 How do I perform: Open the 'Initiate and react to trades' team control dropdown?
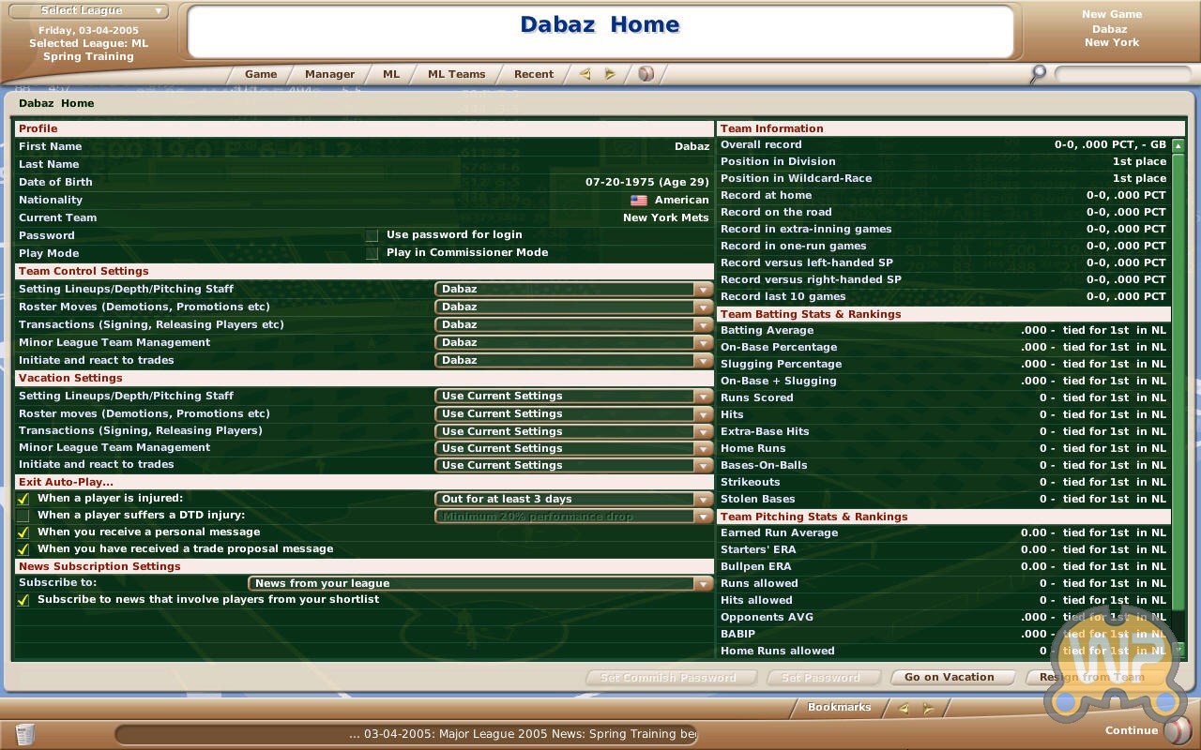pos(573,361)
